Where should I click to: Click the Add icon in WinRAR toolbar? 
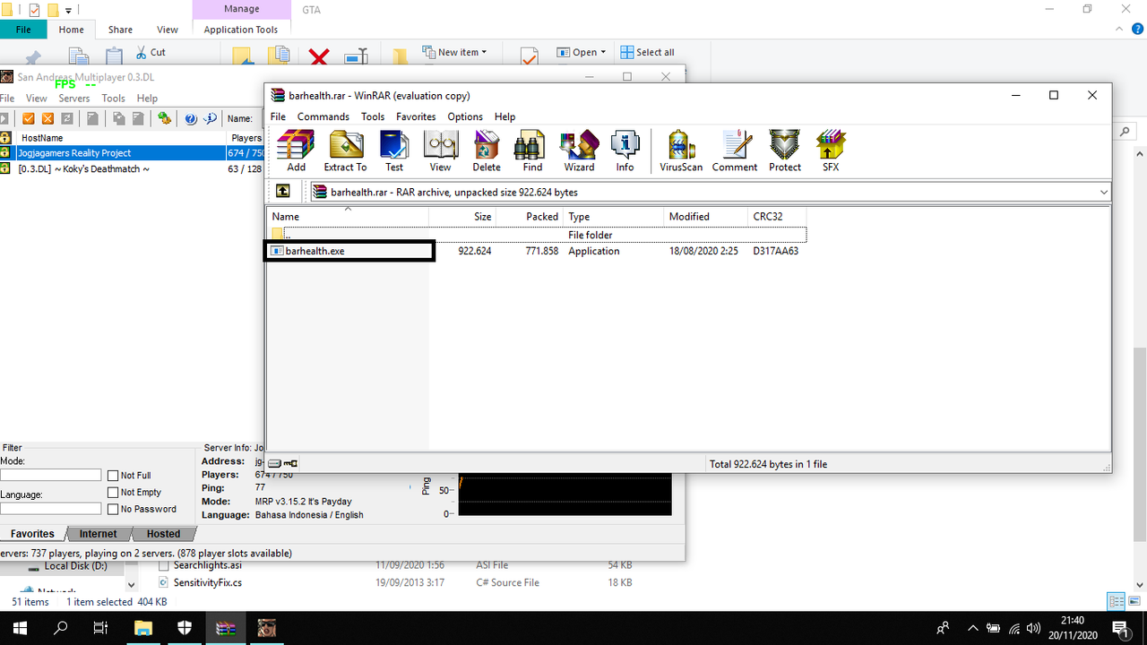tap(296, 150)
